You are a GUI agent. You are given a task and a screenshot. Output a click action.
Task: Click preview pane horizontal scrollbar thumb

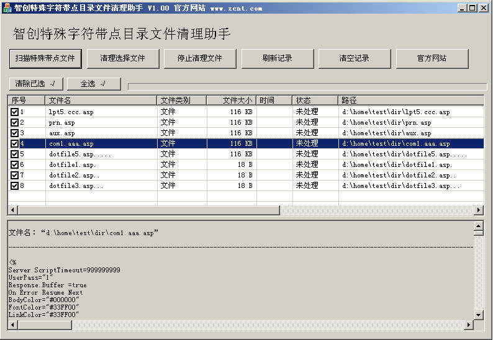[x=45, y=324]
